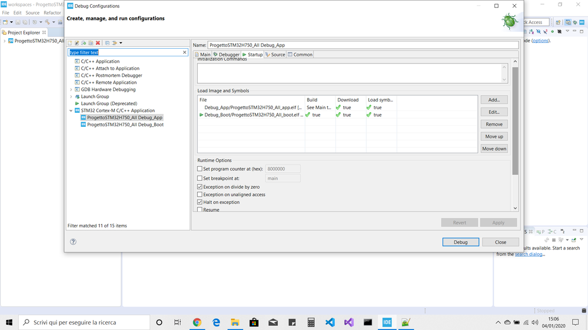Edit the configuration Name field
Screen dimensions: 588x330
pyautogui.click(x=363, y=45)
